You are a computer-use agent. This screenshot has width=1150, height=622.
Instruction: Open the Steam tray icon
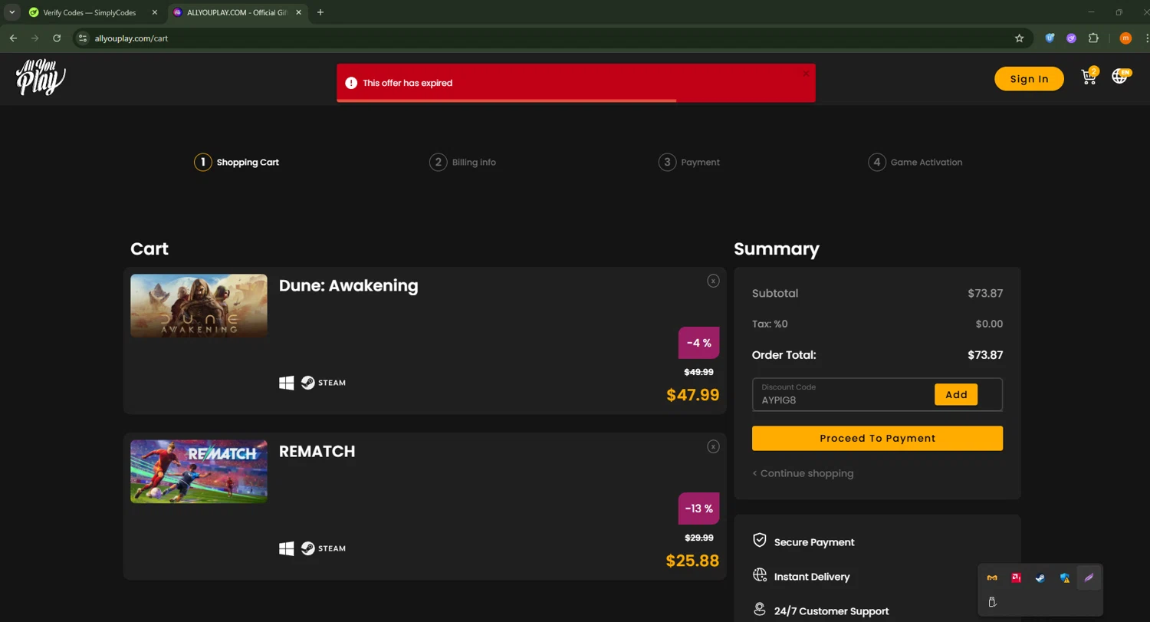coord(1040,578)
